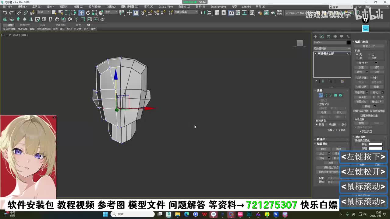
Task: Open the 视图 reference coordinate dropdown
Action: tap(111, 12)
